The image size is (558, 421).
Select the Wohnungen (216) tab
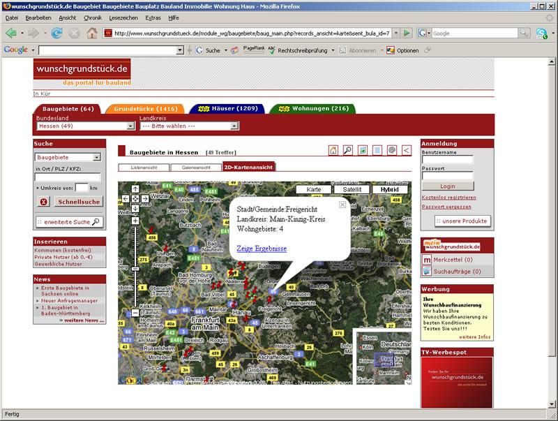tap(312, 109)
